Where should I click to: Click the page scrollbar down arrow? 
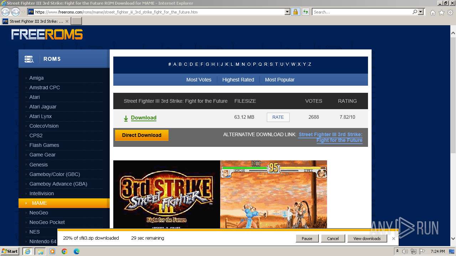point(453,239)
